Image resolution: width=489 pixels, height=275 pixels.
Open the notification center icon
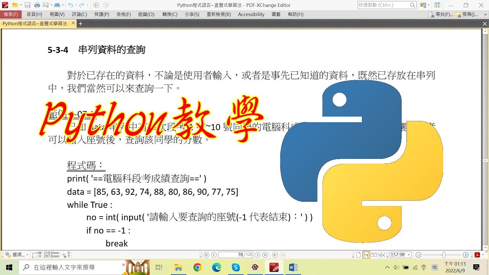tap(476, 267)
